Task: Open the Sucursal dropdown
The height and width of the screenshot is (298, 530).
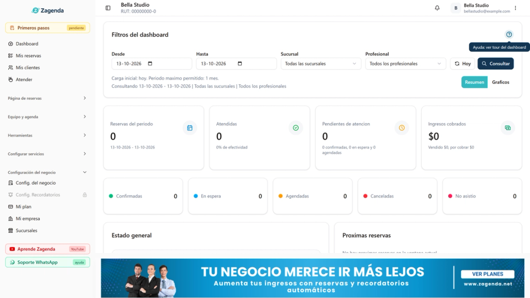Action: [x=321, y=64]
